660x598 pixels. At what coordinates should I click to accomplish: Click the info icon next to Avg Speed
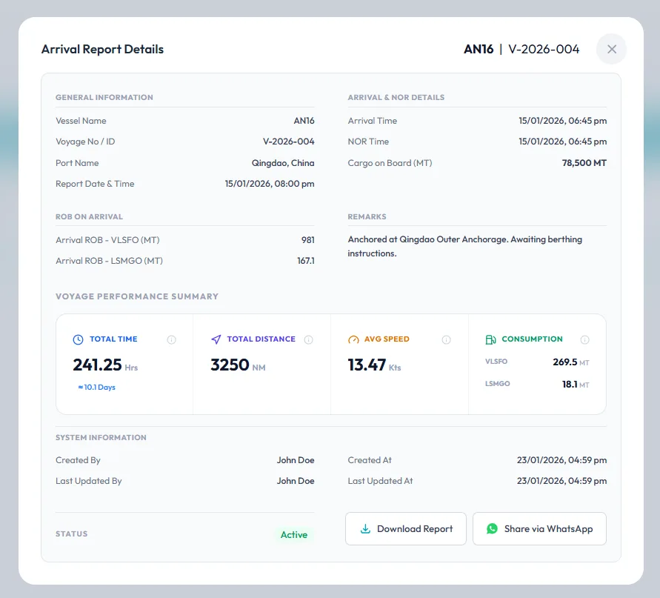(x=446, y=340)
